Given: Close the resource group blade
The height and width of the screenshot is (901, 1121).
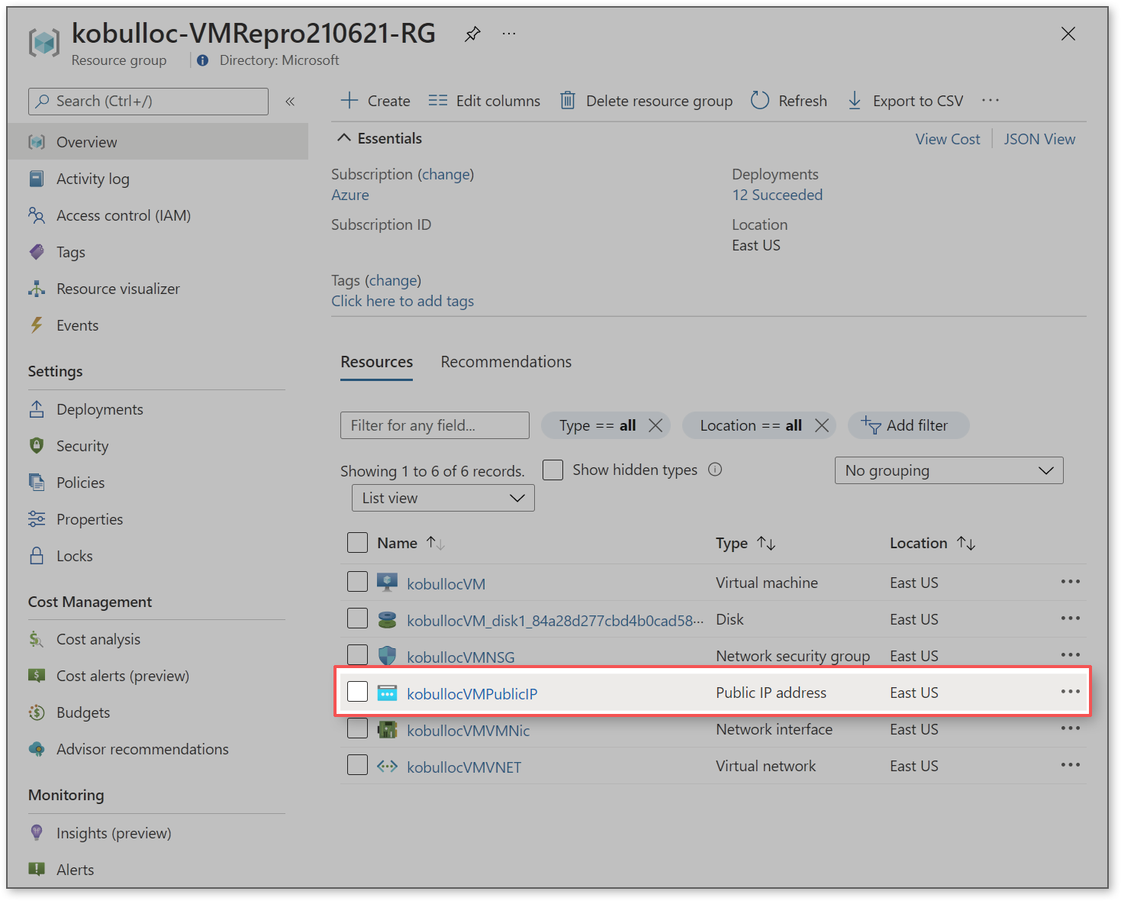Looking at the screenshot, I should (1068, 34).
